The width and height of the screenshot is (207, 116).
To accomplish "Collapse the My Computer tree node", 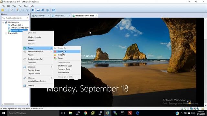I will [3, 23].
